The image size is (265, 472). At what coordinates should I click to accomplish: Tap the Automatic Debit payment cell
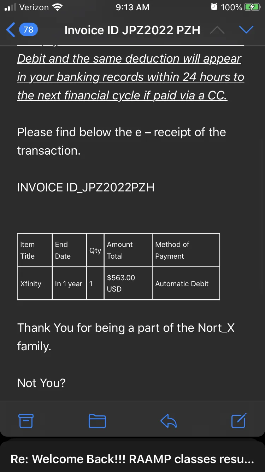click(186, 283)
